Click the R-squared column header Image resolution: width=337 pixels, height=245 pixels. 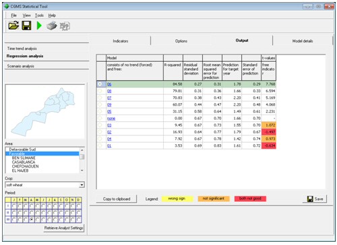pos(173,71)
